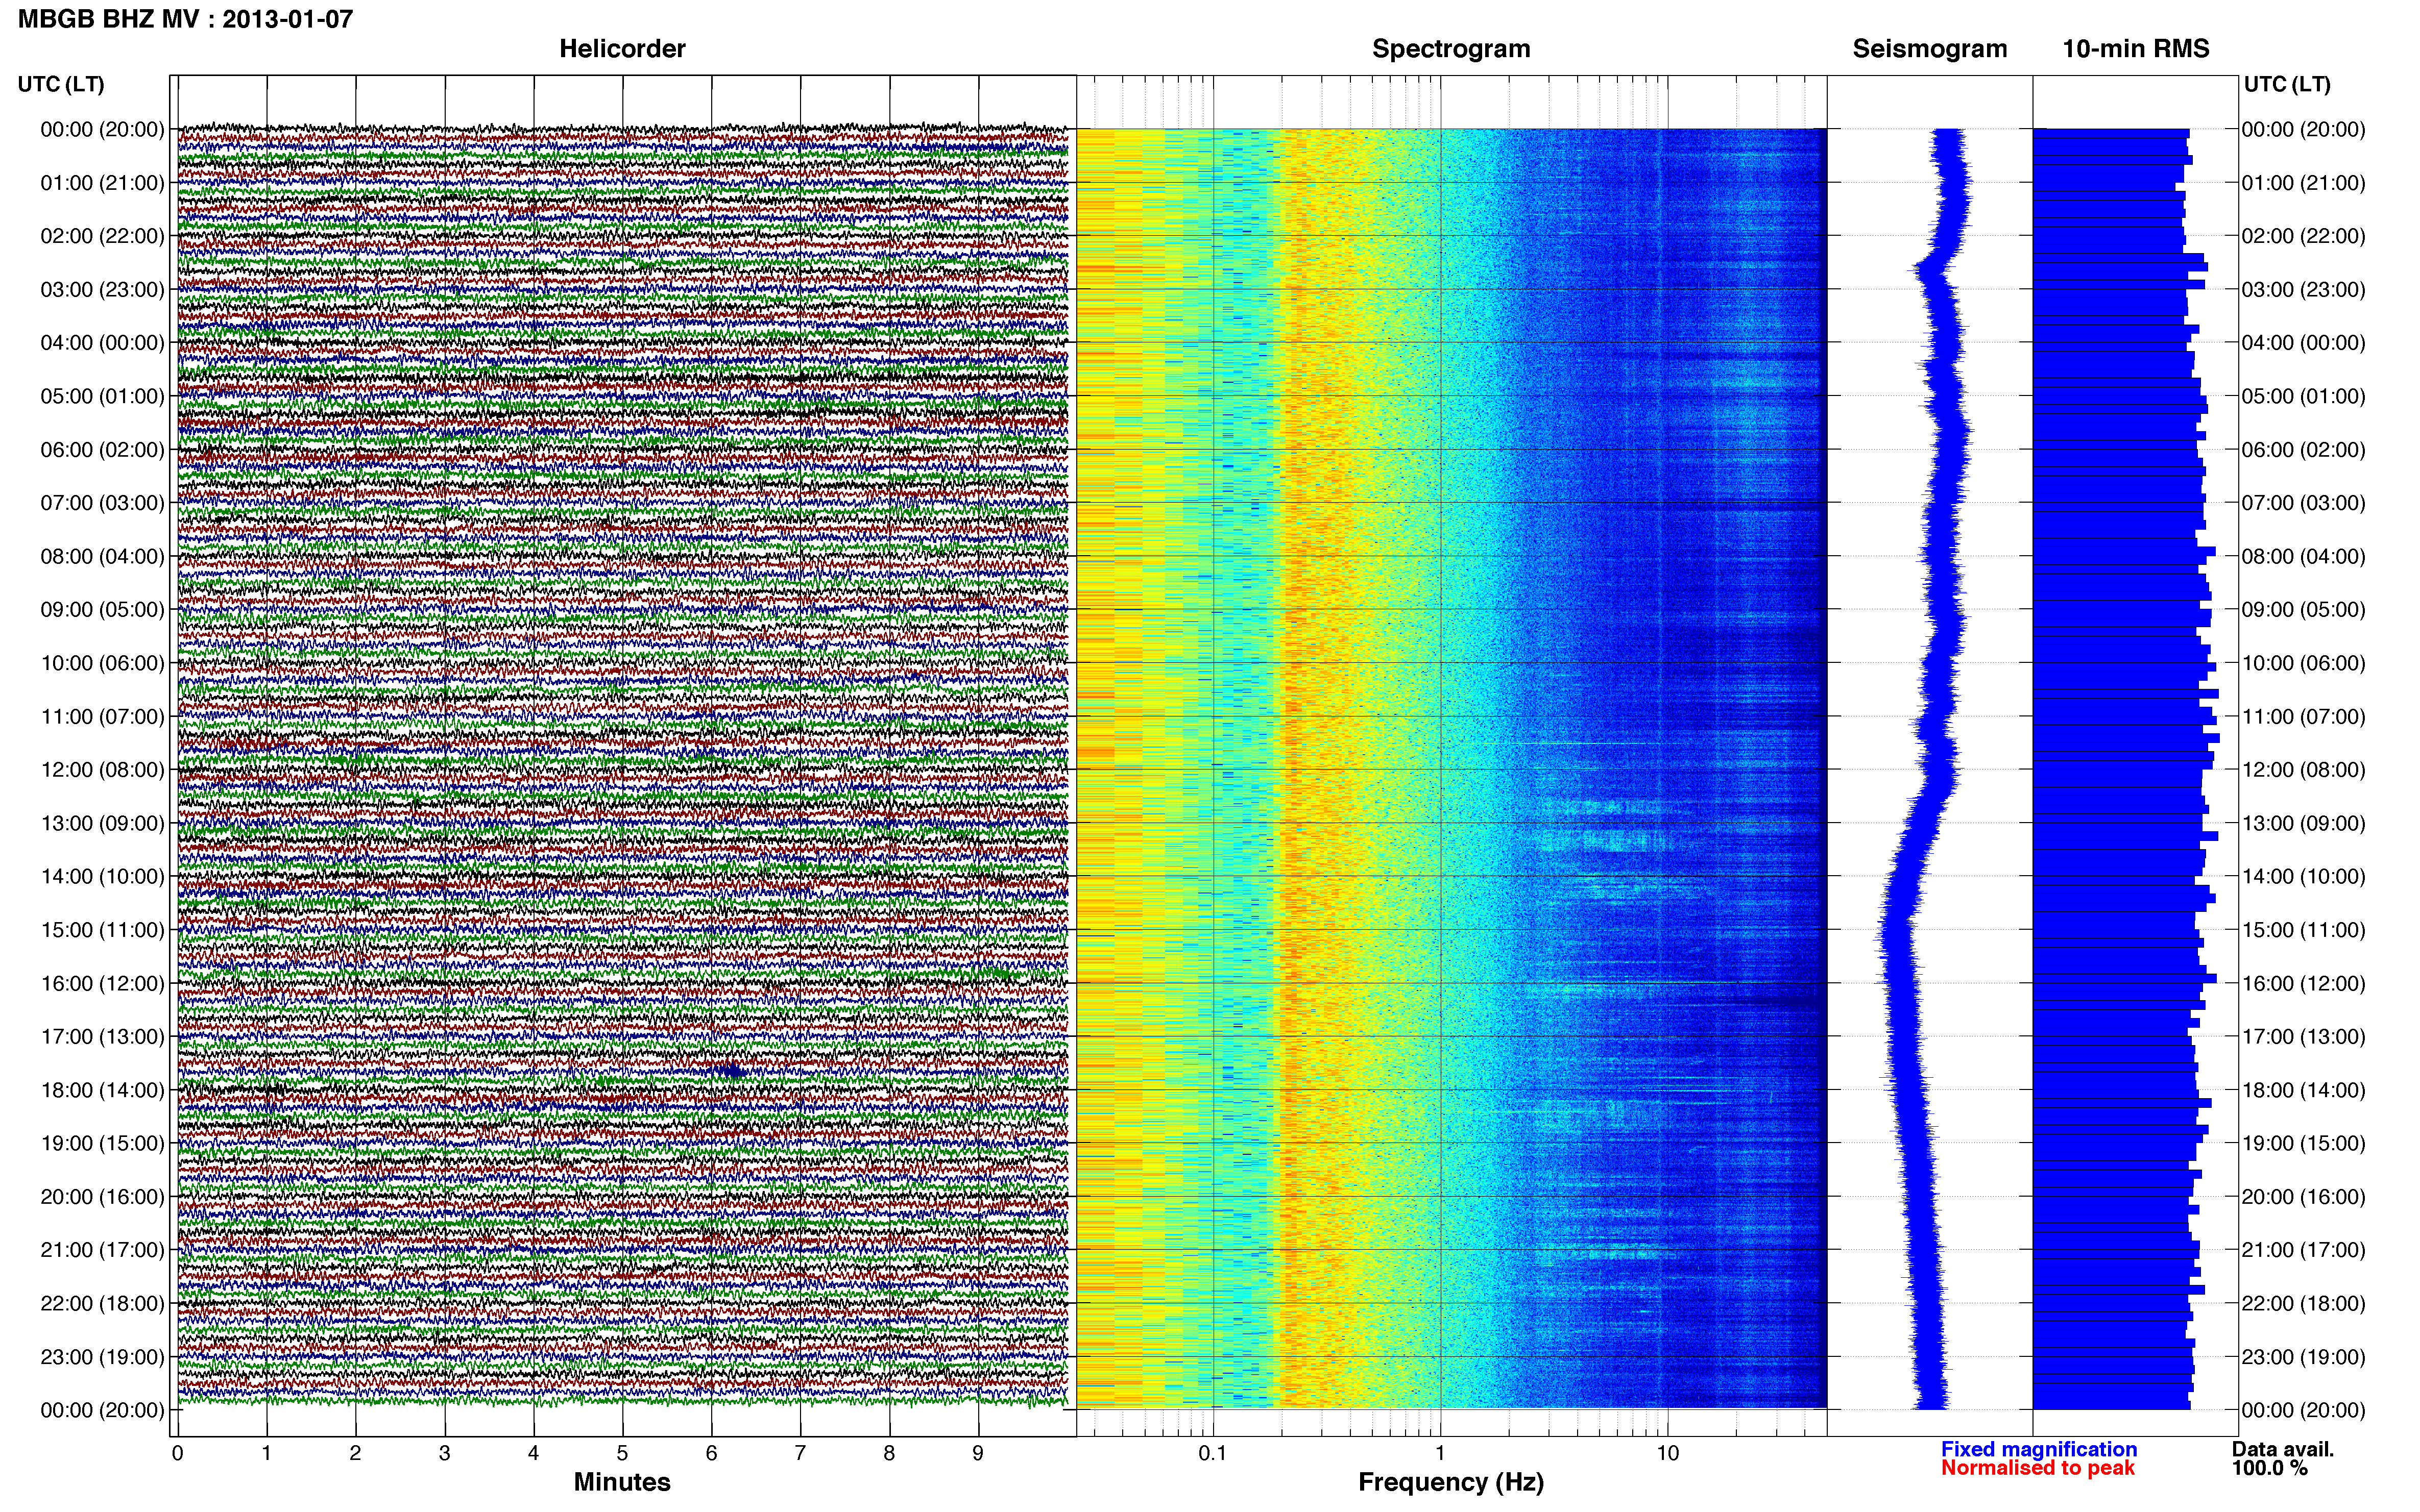Select the Spectrogram panel heading
2420x1512 pixels.
click(1450, 49)
